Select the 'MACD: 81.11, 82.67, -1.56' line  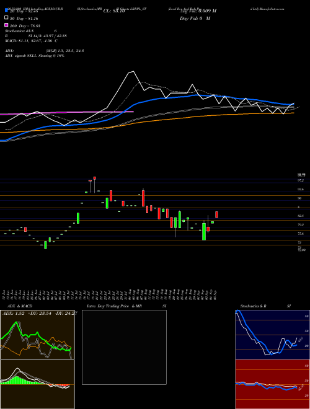[29, 41]
